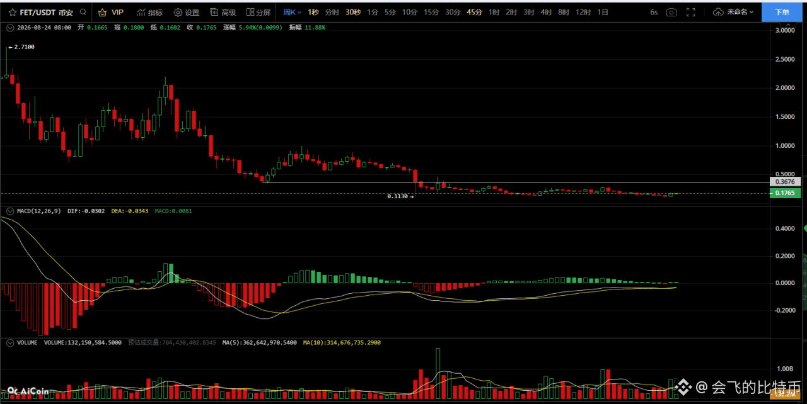Take a chart screenshot with camera icon

(x=671, y=12)
